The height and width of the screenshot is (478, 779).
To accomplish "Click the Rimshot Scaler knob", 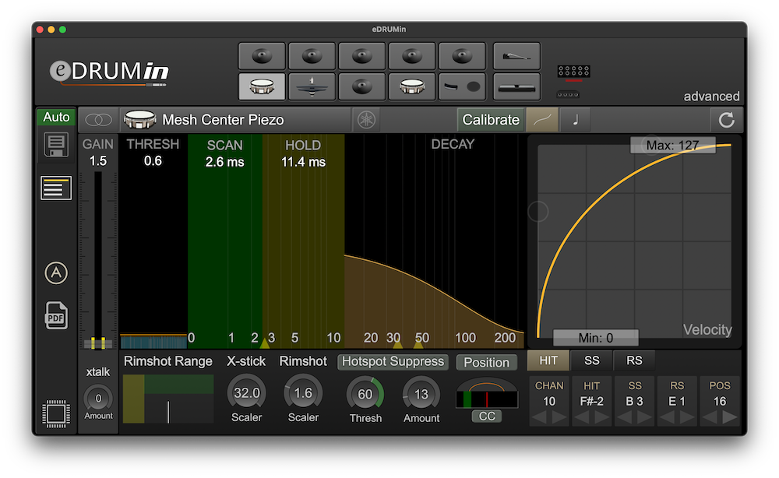I will [303, 393].
